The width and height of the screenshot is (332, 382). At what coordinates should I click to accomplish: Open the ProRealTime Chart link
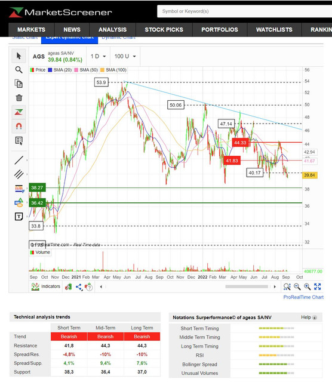point(303,297)
